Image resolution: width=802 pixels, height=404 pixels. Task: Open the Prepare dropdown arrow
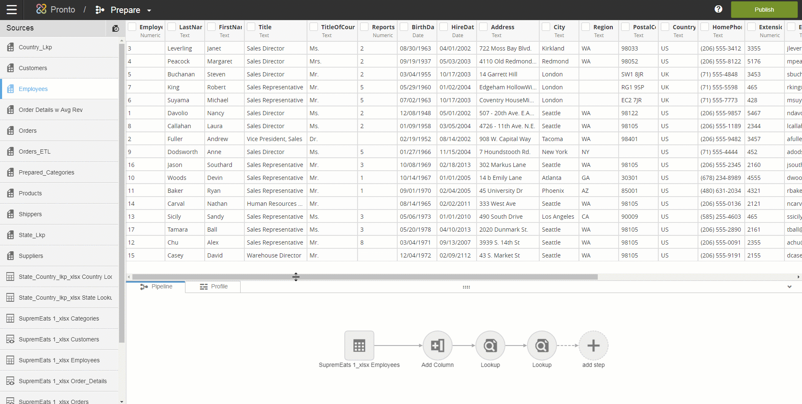point(149,10)
